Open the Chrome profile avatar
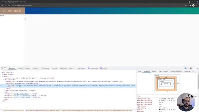Viewport: 199px width, 112px height. [193, 6]
